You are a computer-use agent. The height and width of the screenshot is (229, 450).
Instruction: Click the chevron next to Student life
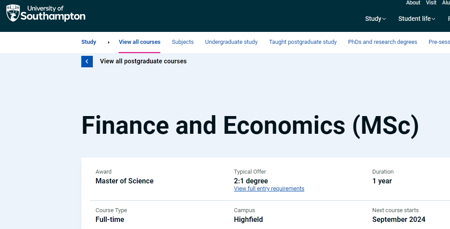434,19
